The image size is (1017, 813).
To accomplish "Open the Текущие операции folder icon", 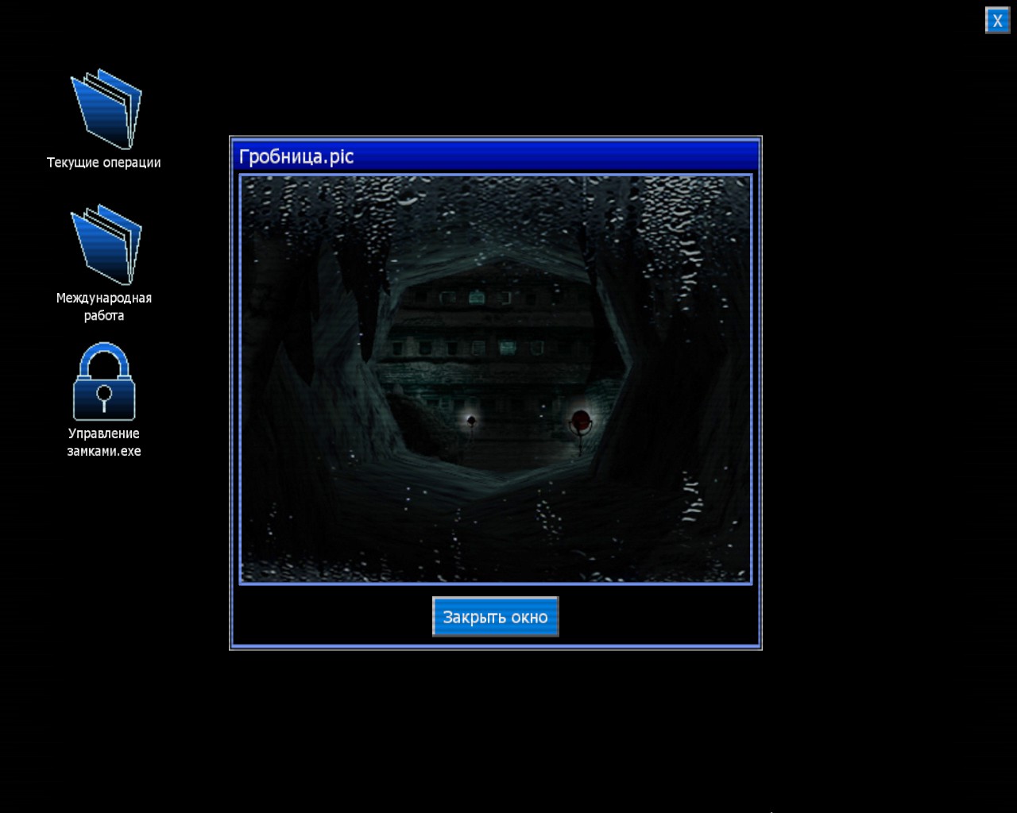I will pyautogui.click(x=106, y=109).
